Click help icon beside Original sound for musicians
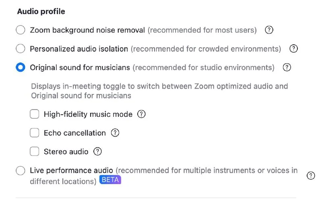 [287, 67]
